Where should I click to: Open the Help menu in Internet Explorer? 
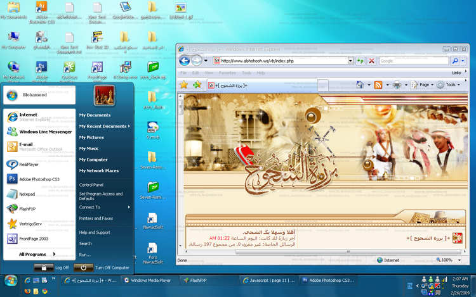coord(261,73)
